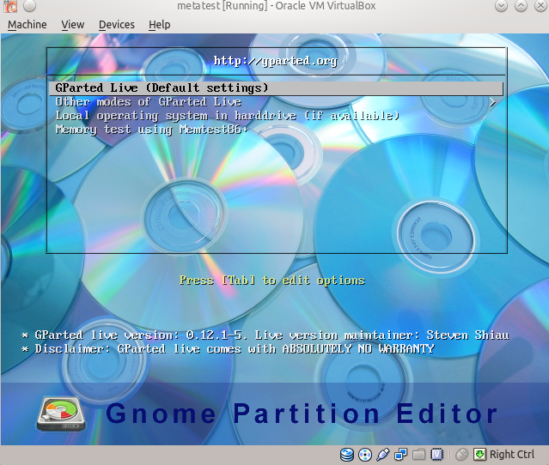Image resolution: width=549 pixels, height=465 pixels.
Task: Click the Right Ctrl host key label
Action: (x=512, y=455)
